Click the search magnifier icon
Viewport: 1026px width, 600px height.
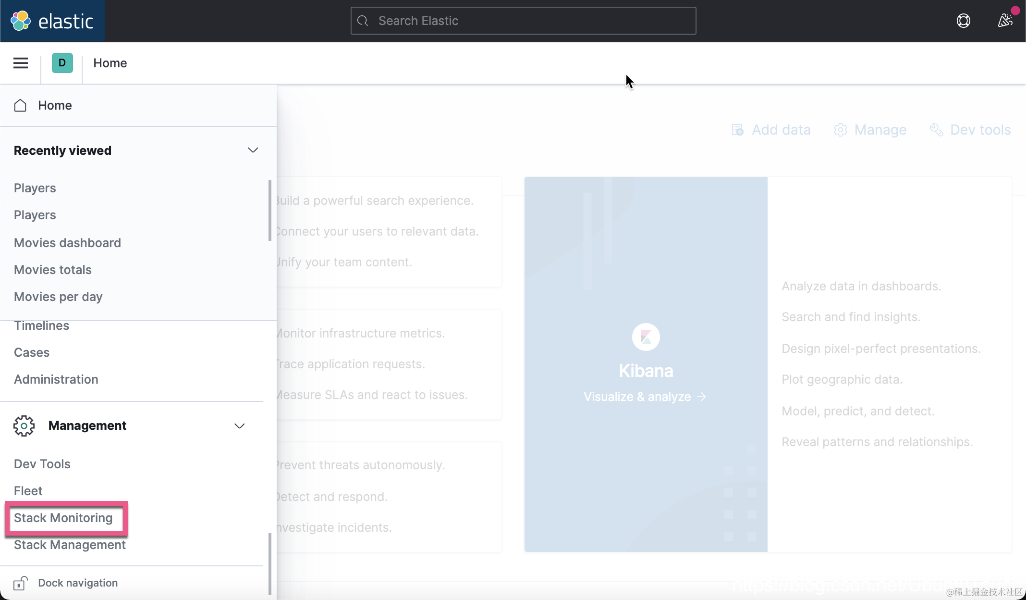[x=363, y=21]
